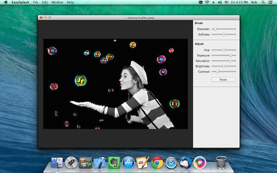Click the large yellow-green bubble in image
277x173 pixels.
point(80,81)
